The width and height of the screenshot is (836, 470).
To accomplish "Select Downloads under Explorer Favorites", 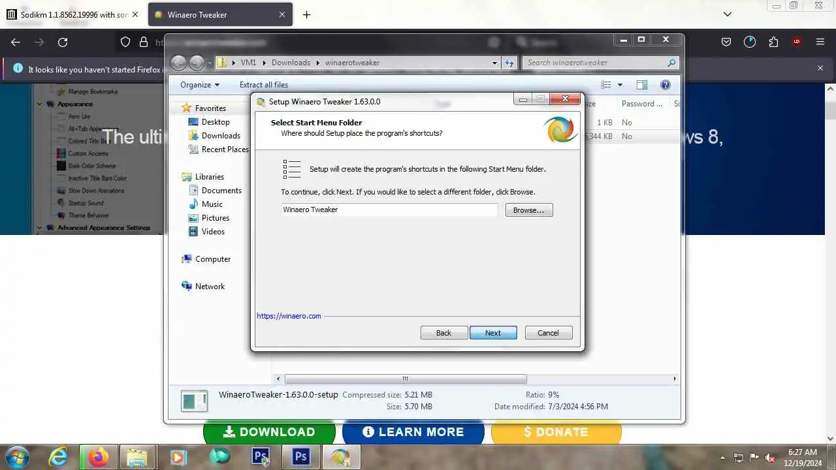I will point(221,136).
